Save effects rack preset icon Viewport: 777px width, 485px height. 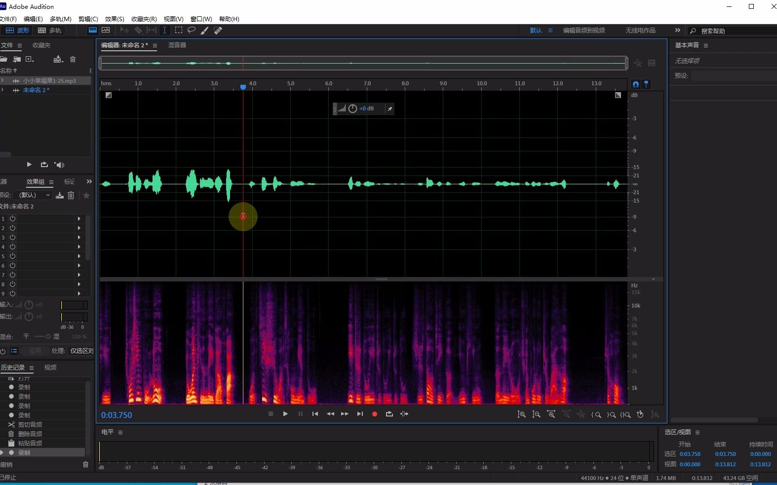60,195
